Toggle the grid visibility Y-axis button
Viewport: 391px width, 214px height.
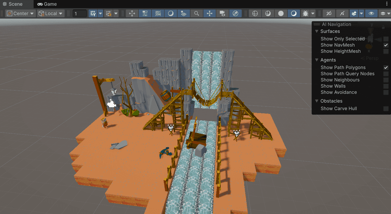click(x=93, y=13)
